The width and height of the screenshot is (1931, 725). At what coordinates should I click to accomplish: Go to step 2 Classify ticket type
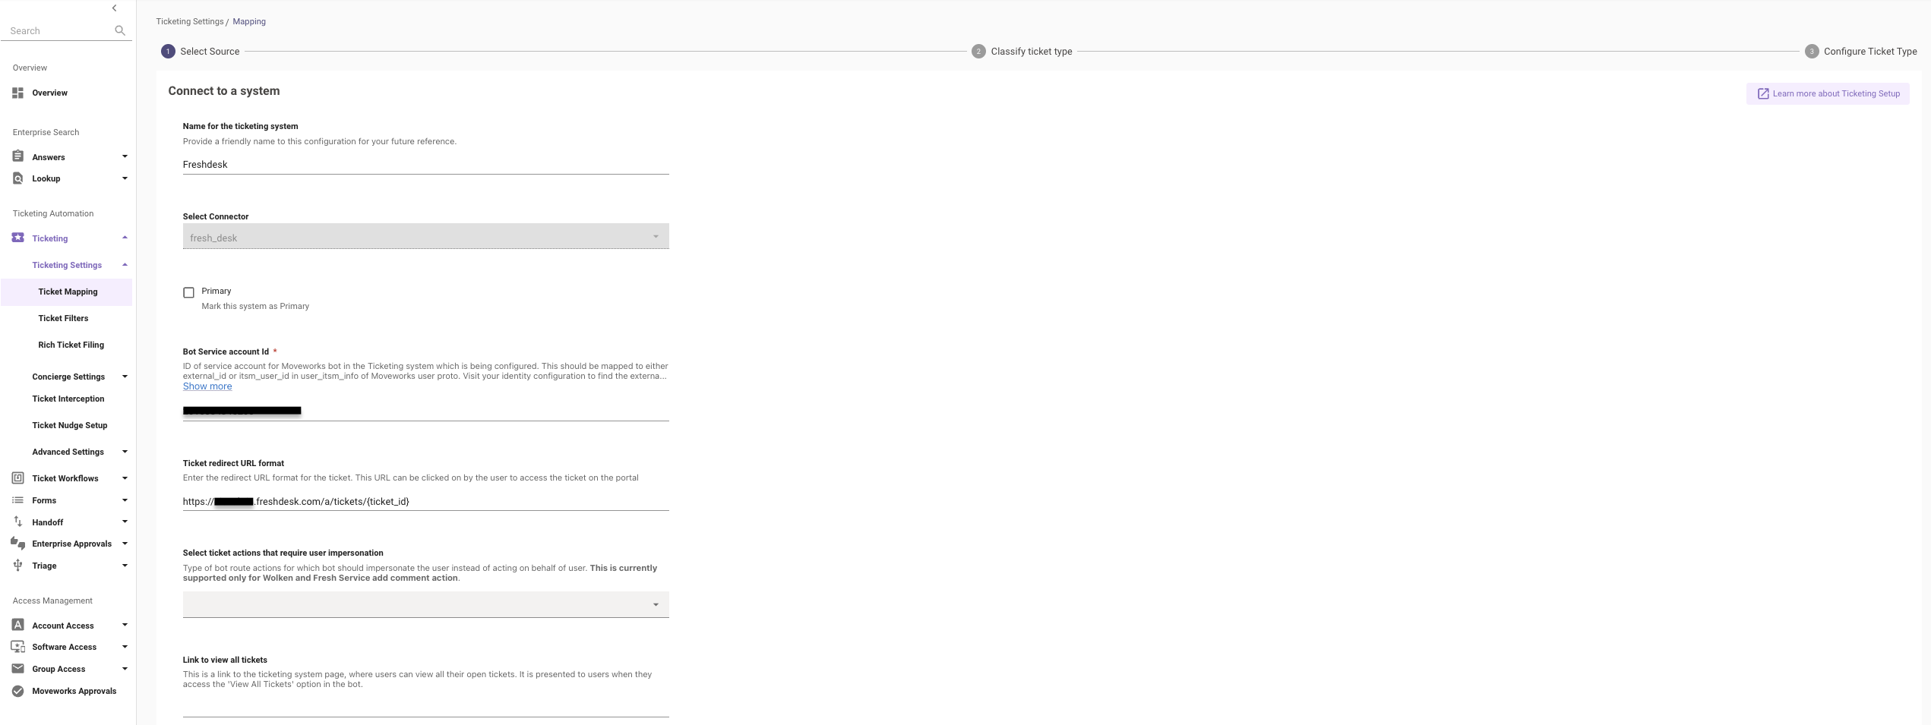point(1022,52)
